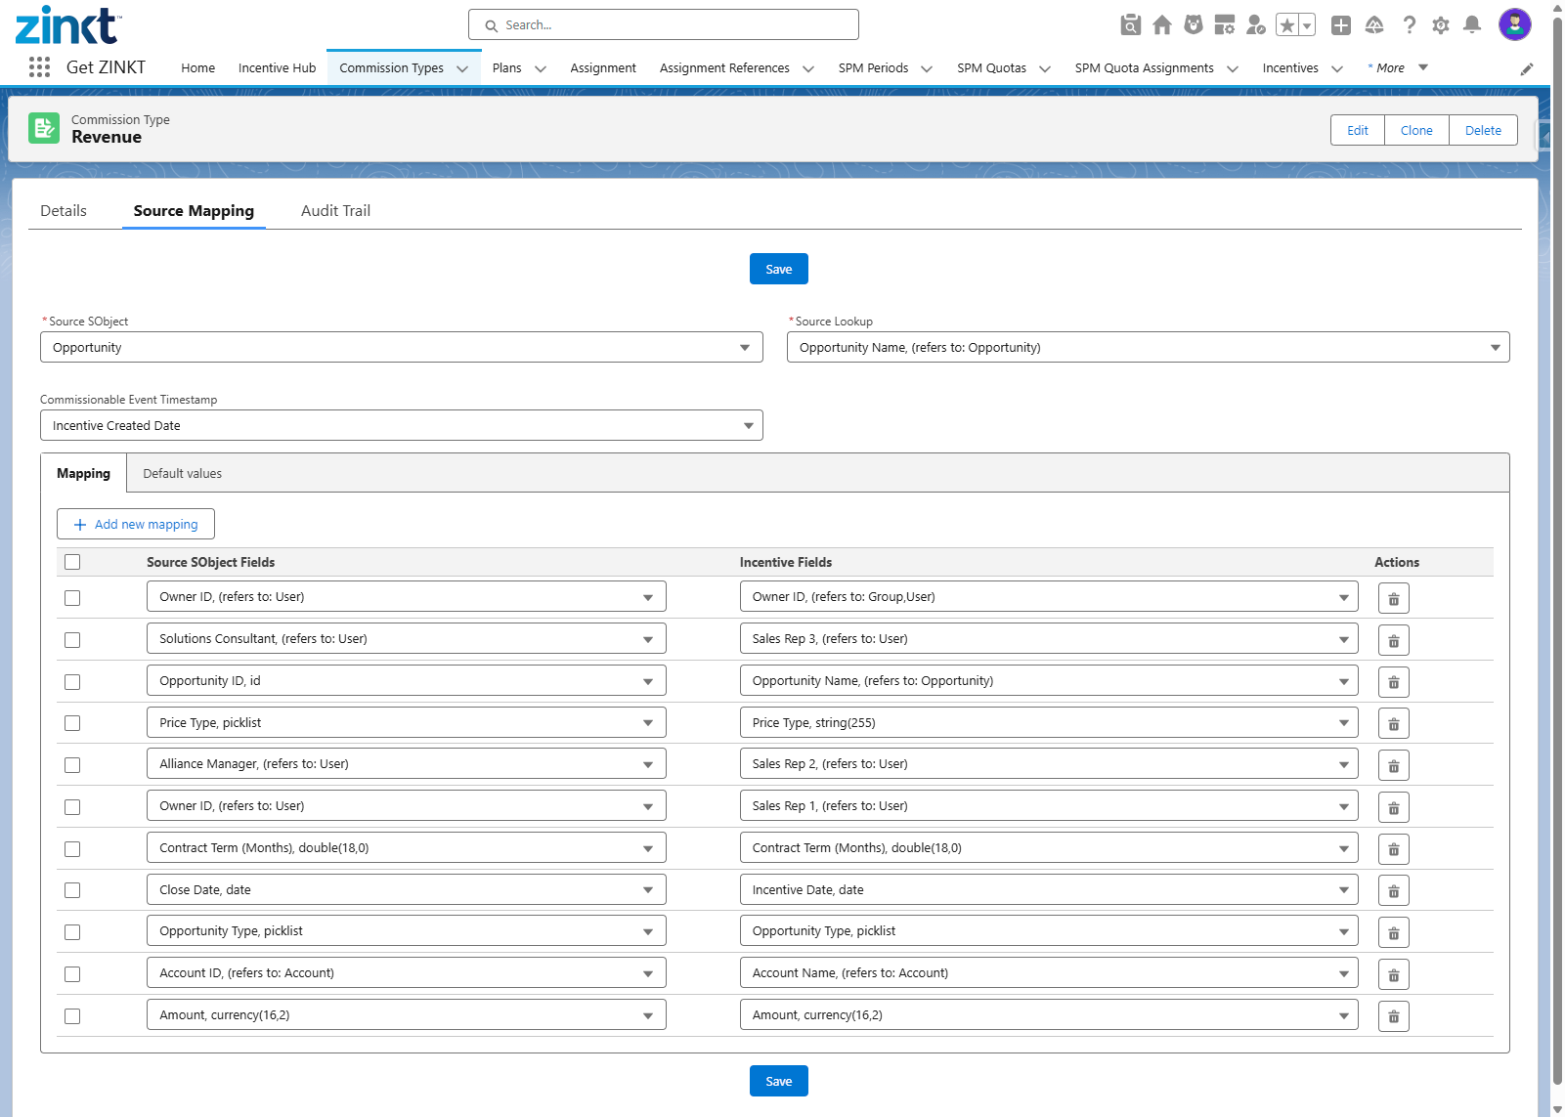Click the notifications bell icon

(x=1471, y=25)
